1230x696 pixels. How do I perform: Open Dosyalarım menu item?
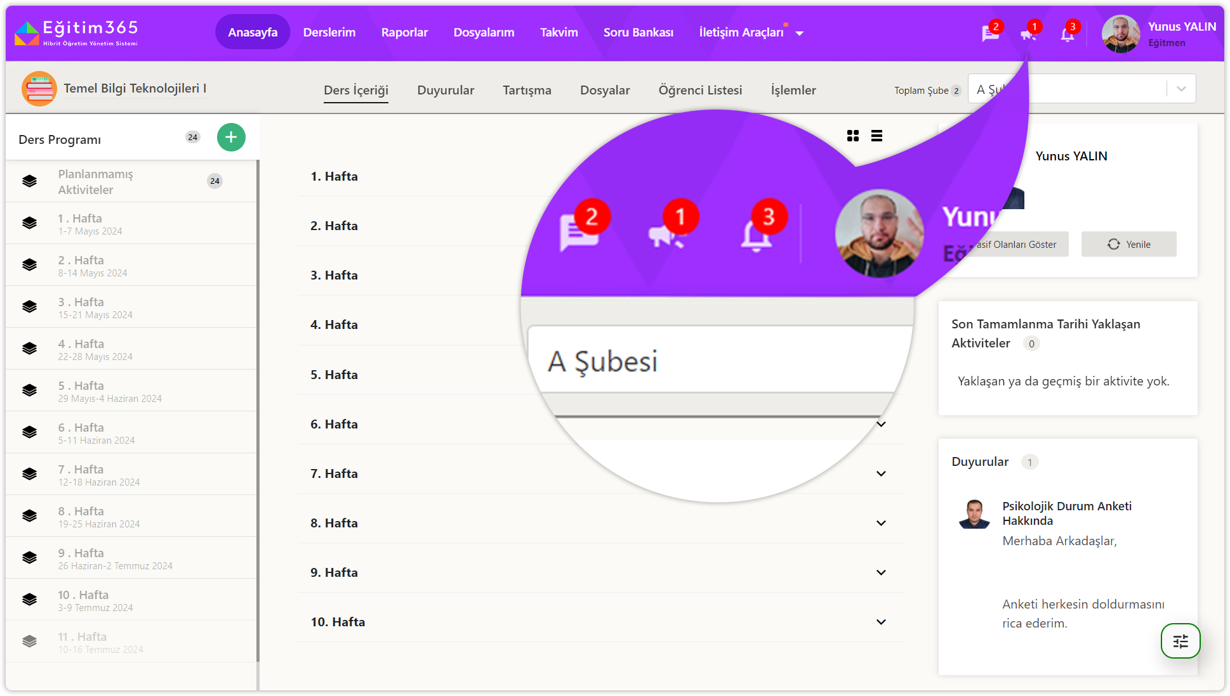coord(484,32)
